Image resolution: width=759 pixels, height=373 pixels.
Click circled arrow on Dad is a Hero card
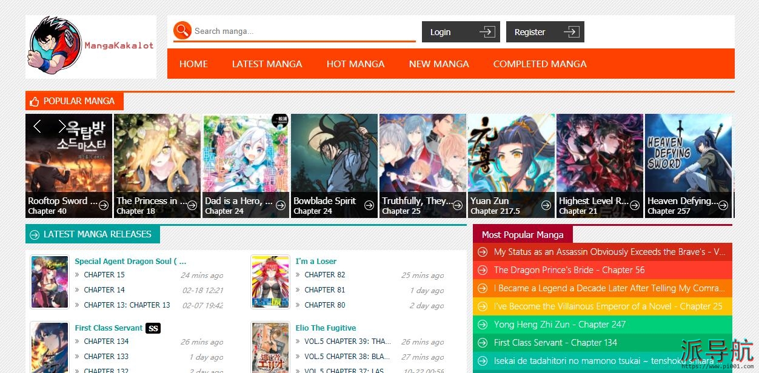(281, 205)
